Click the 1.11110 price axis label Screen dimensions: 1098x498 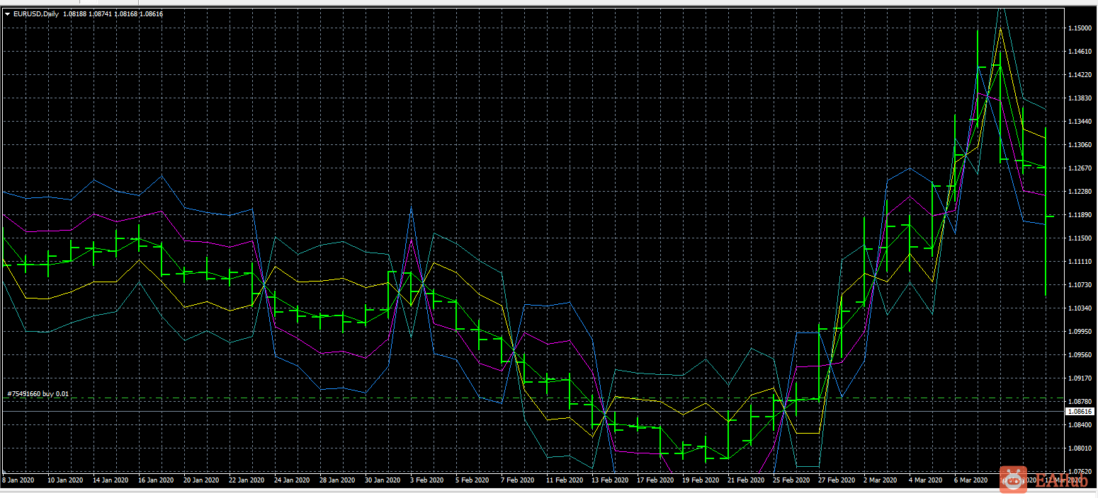point(1080,261)
